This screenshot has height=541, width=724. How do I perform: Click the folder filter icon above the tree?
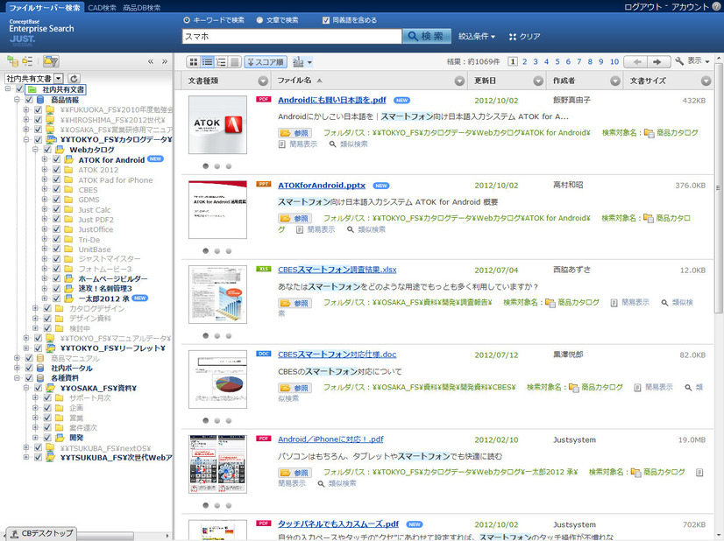(x=51, y=61)
